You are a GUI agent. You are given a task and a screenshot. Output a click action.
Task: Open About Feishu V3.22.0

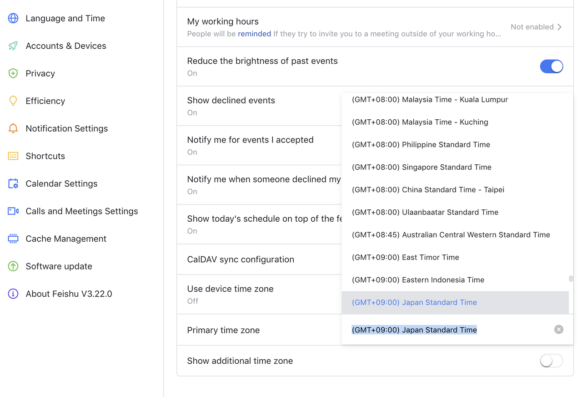tap(69, 294)
